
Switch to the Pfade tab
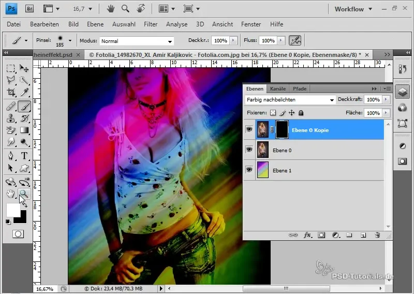[x=300, y=89]
